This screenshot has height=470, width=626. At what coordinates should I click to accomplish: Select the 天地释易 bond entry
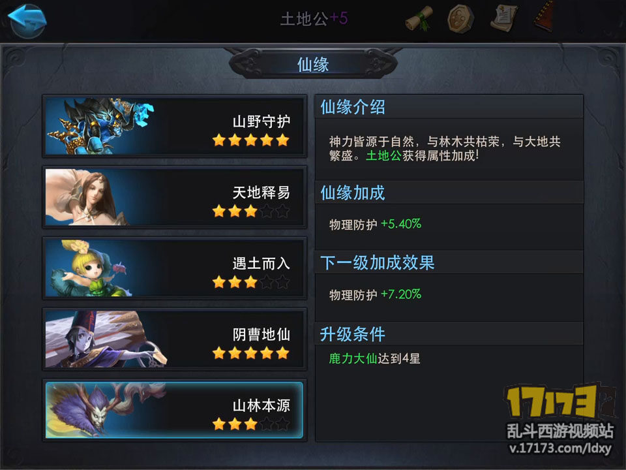tap(175, 197)
